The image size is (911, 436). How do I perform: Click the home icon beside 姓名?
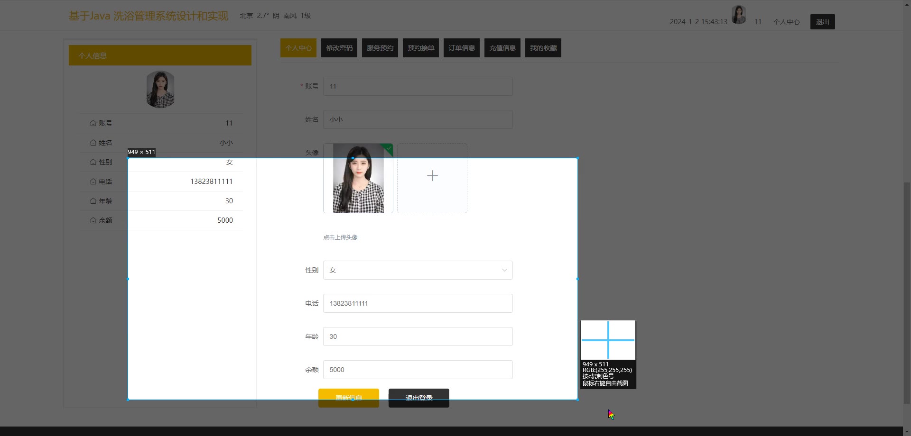(93, 143)
